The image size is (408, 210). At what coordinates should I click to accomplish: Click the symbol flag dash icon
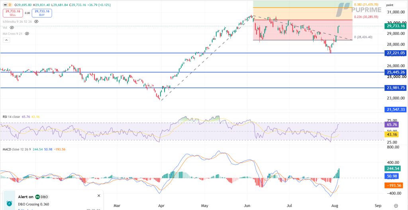pos(5,5)
